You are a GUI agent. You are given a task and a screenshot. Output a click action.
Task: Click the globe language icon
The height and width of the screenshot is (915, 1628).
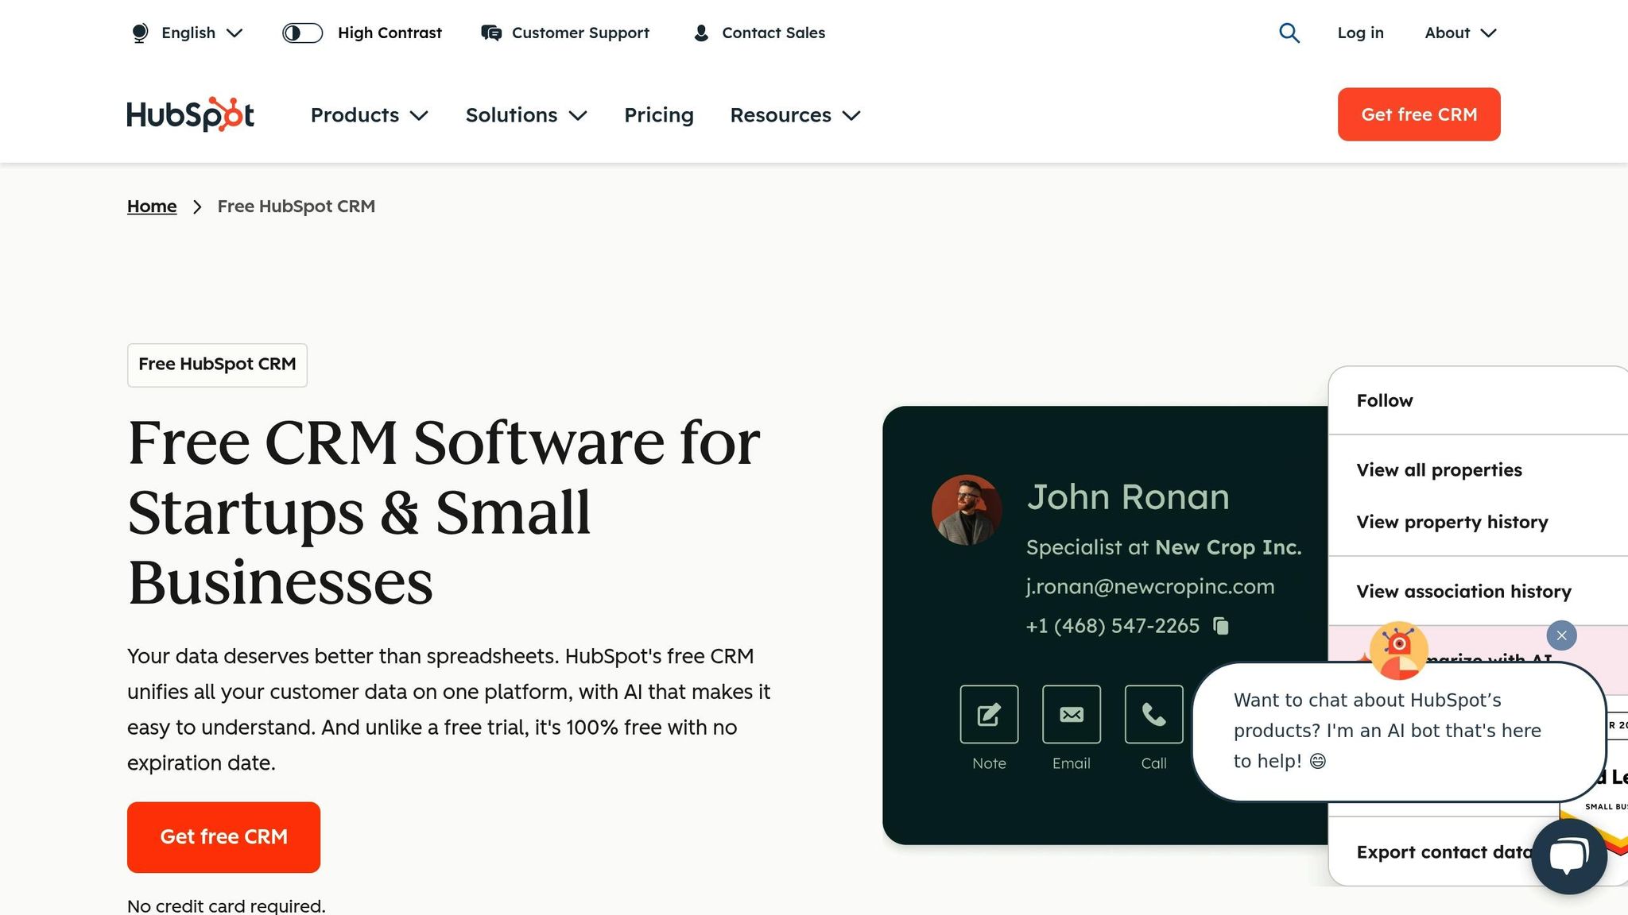pos(140,33)
